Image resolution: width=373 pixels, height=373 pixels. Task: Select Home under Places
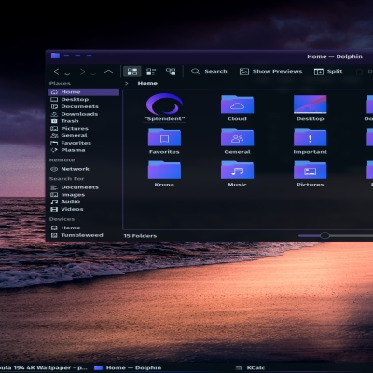84,92
